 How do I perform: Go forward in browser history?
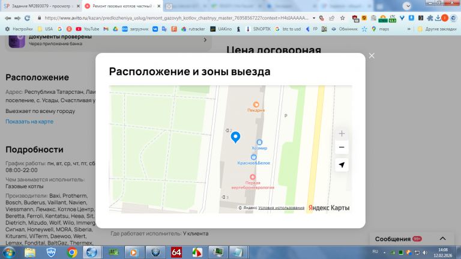[17, 18]
